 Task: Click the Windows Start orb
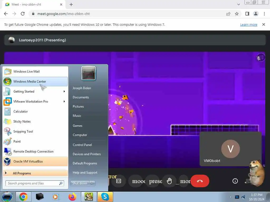pyautogui.click(x=7, y=197)
